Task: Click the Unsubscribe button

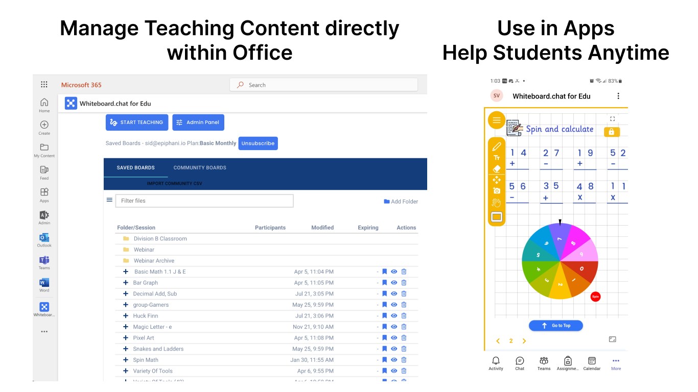Action: click(x=258, y=143)
